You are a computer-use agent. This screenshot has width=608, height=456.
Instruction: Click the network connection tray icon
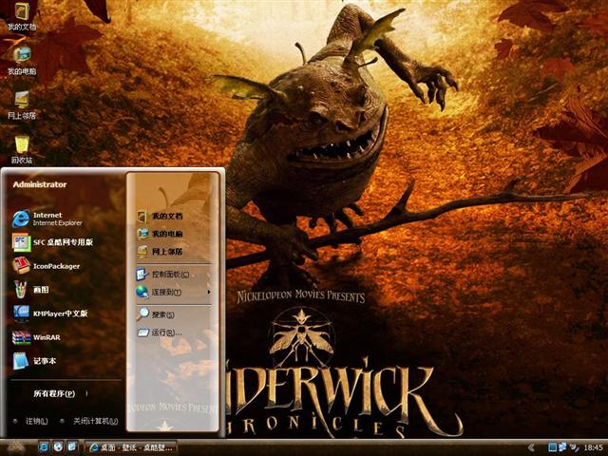[562, 447]
